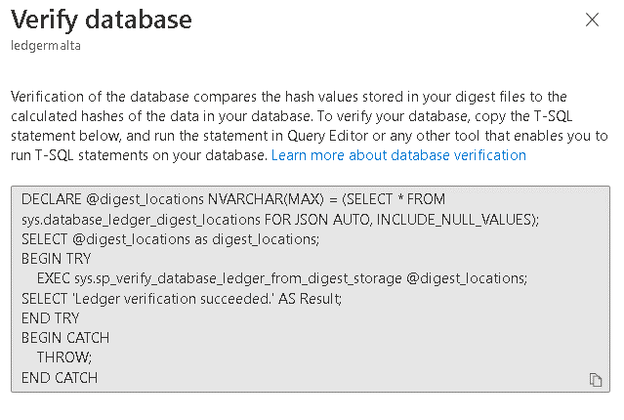624x420 pixels.
Task: Close the Verify database panel
Action: tap(592, 20)
